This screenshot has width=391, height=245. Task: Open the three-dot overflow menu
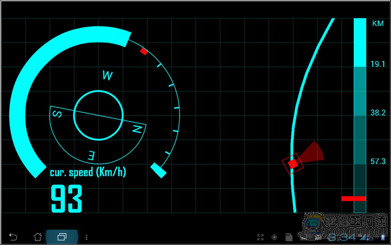(x=86, y=237)
